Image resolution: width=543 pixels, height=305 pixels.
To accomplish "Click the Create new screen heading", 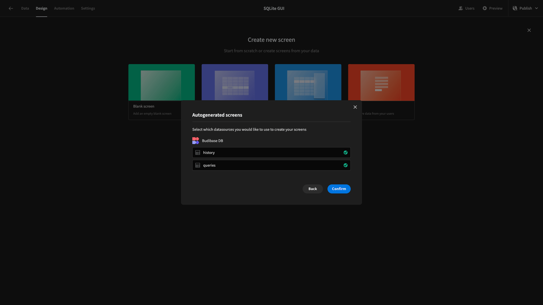I will (271, 40).
